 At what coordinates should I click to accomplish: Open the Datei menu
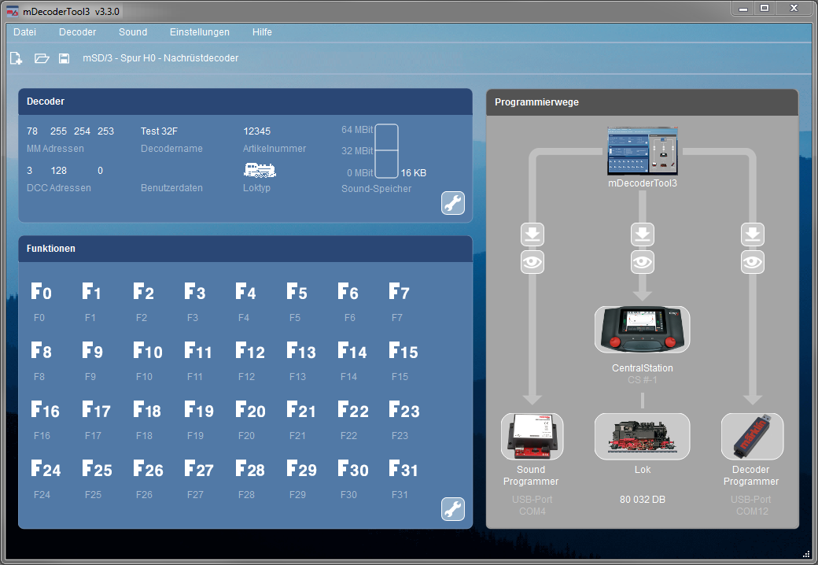pyautogui.click(x=25, y=32)
